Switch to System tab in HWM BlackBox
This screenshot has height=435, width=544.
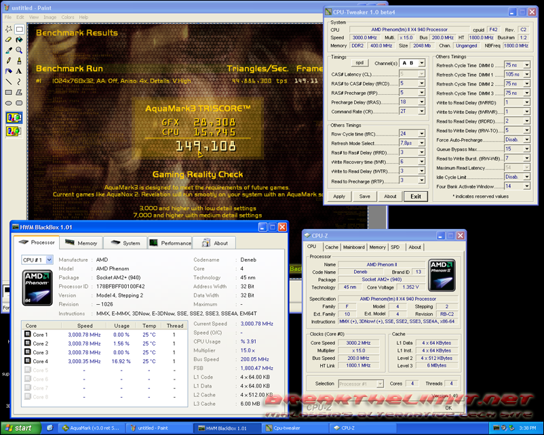click(x=125, y=243)
